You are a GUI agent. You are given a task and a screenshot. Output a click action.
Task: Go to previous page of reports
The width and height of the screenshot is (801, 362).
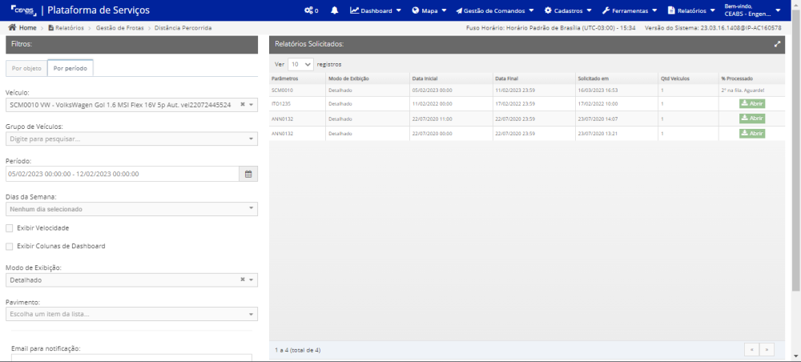[752, 350]
